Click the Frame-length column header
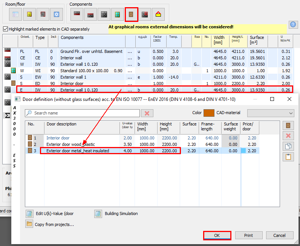The height and width of the screenshot is (246, 300). tap(210, 127)
